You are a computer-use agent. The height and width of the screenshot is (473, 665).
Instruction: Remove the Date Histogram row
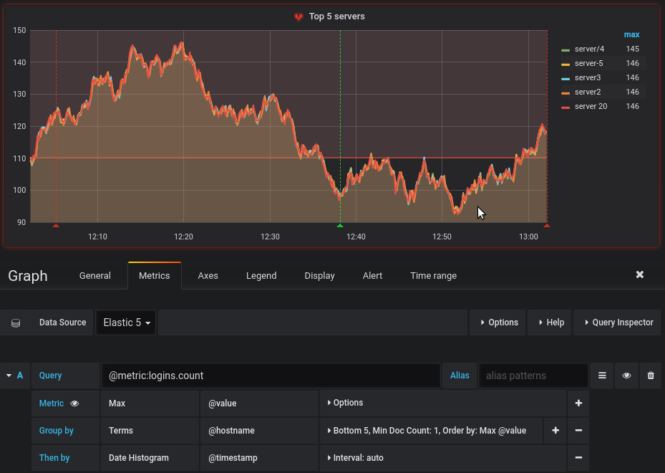pyautogui.click(x=578, y=458)
